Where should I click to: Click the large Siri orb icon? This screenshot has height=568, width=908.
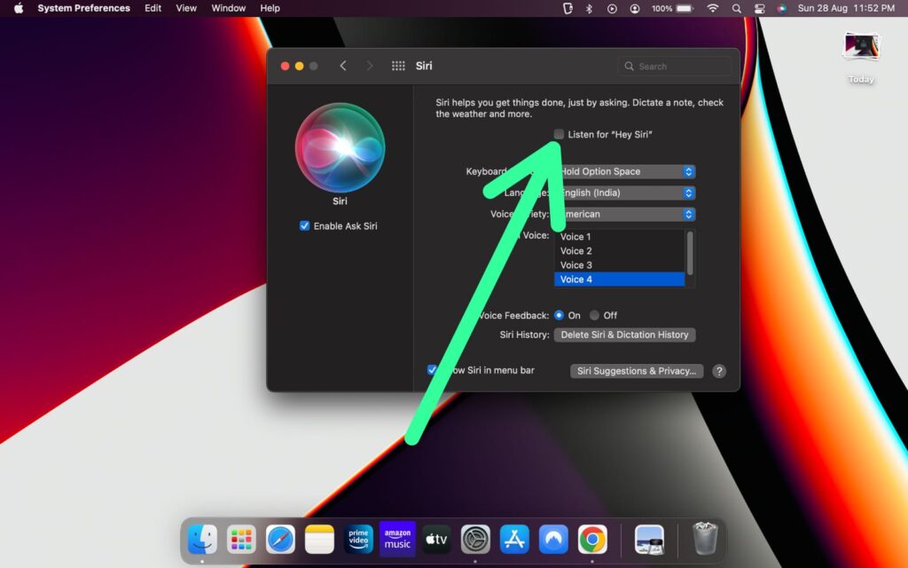tap(340, 147)
